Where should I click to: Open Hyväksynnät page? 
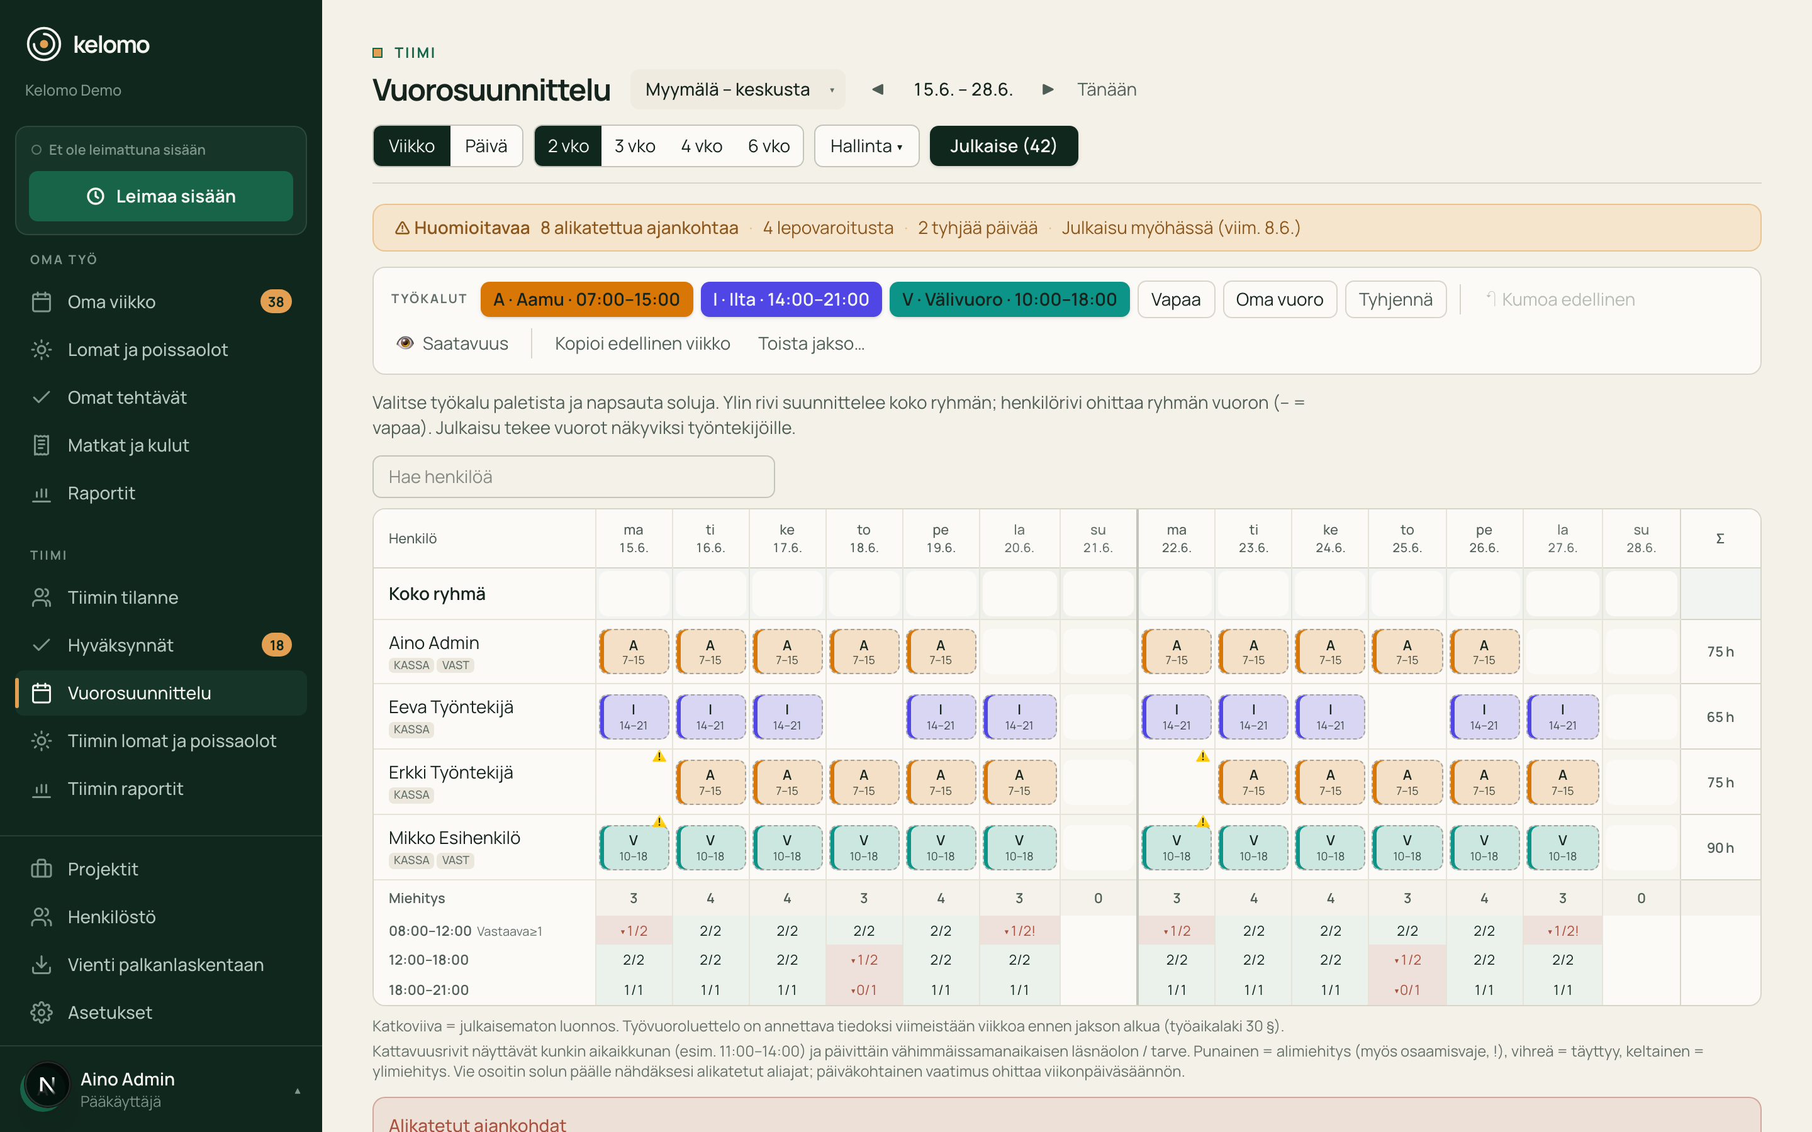(161, 645)
